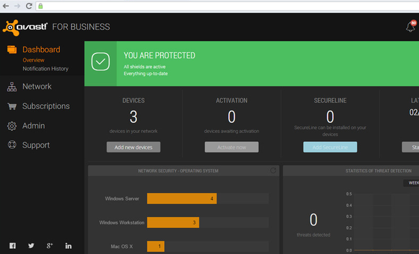Open the Admin section
This screenshot has width=419, height=254.
(x=34, y=126)
